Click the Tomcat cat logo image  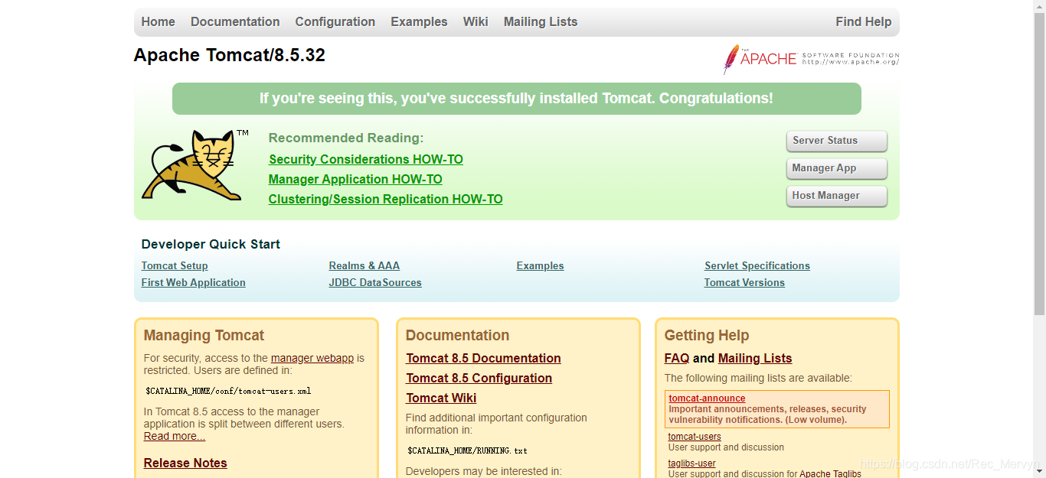click(195, 165)
